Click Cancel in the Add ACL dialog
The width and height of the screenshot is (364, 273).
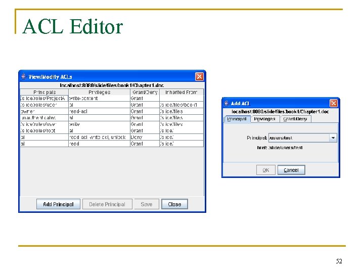[x=291, y=170]
